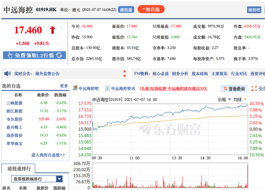
Task: Open 中远海控吧 forum icon
Action: (75, 88)
